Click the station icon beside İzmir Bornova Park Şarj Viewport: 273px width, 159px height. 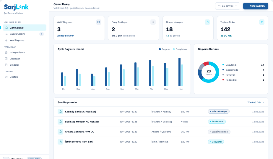coord(60,142)
